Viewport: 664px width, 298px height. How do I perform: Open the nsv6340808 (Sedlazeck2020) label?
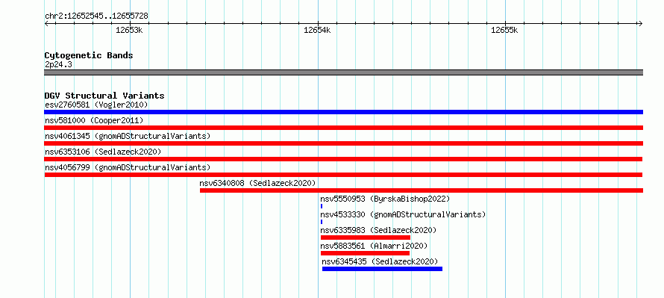258,183
